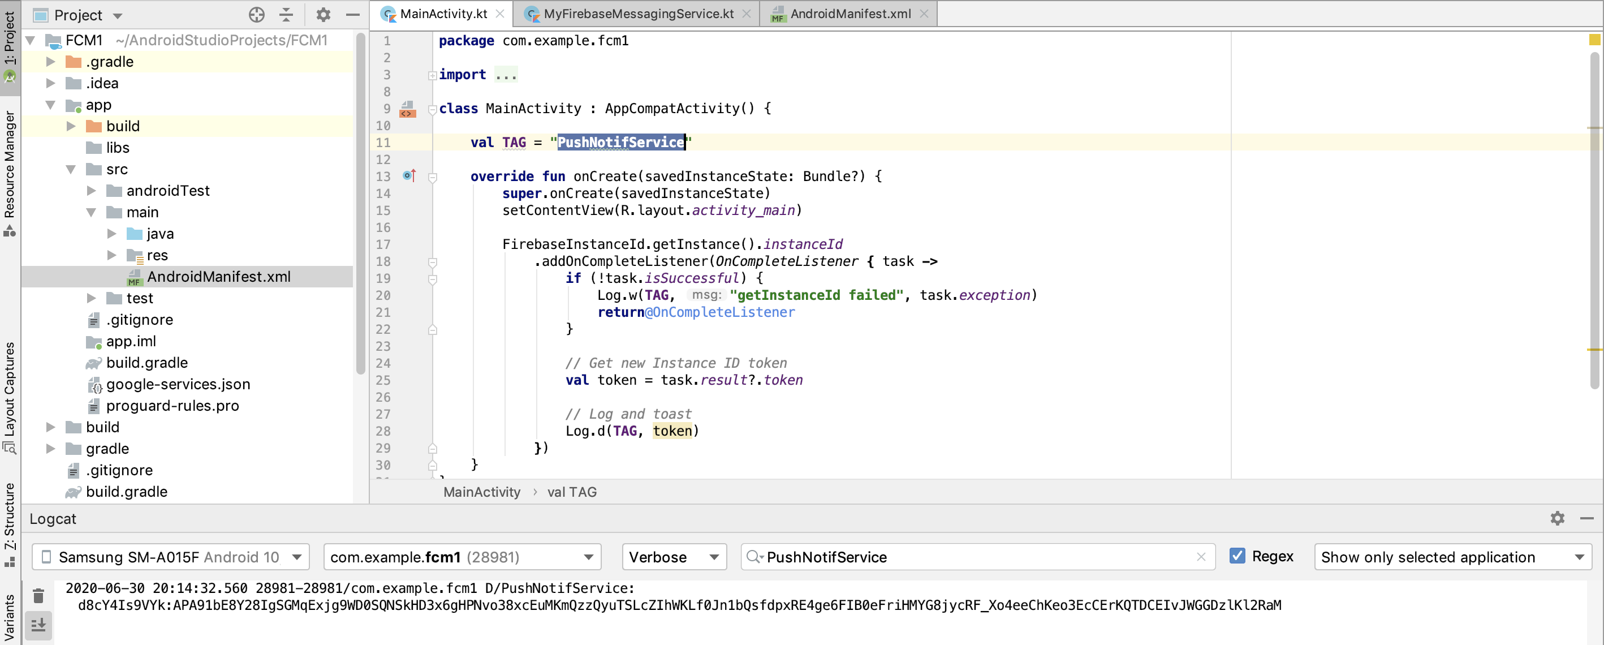Click the override gutter icon on line 13
The image size is (1604, 645).
[408, 176]
